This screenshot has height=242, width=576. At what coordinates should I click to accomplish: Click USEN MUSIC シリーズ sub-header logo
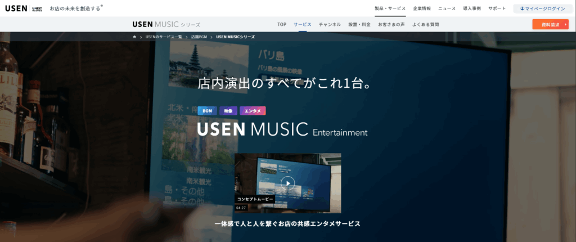pyautogui.click(x=166, y=25)
